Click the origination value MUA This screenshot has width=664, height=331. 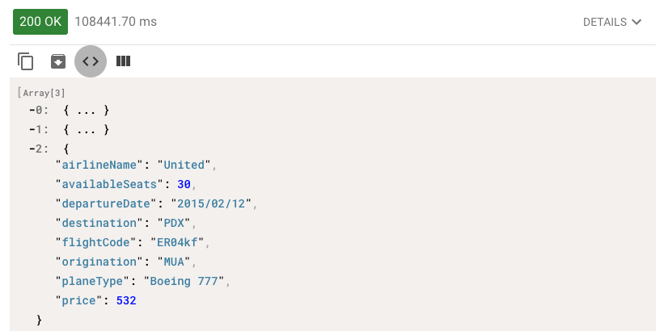click(x=174, y=262)
